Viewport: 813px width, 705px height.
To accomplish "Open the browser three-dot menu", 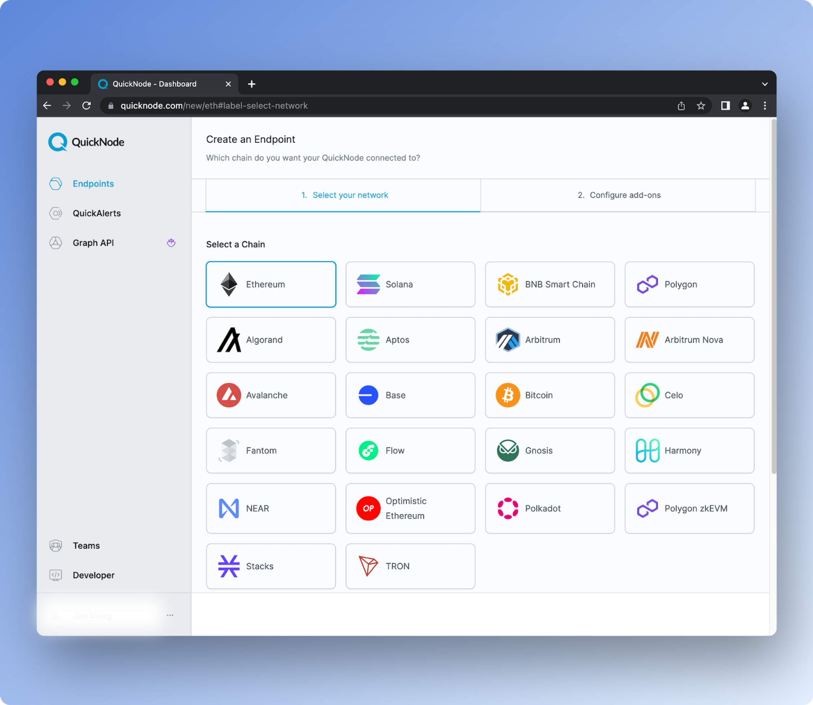I will point(765,106).
